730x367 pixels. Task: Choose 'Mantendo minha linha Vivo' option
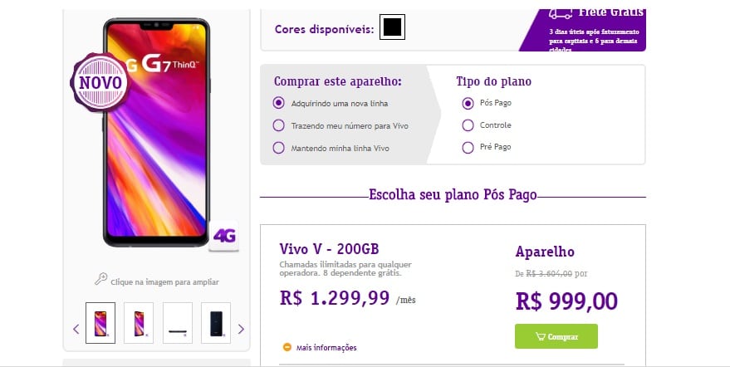[278, 148]
